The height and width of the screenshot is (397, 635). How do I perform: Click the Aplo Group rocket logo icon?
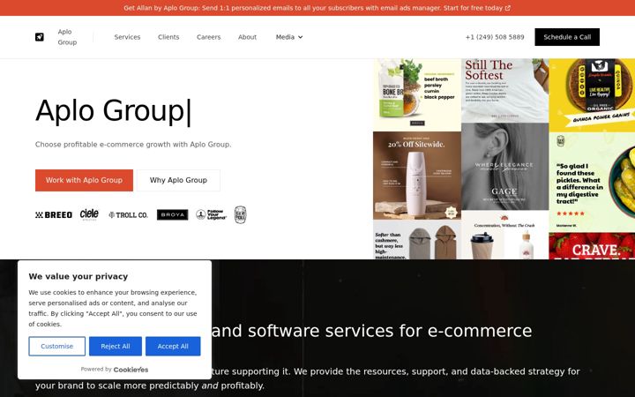coord(40,37)
